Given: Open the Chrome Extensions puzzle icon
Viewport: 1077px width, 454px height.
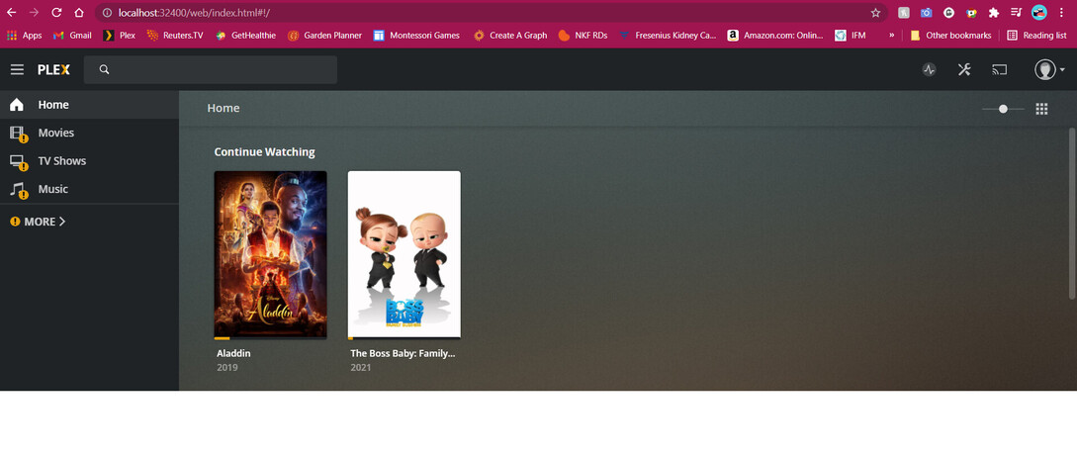Looking at the screenshot, I should pyautogui.click(x=993, y=12).
